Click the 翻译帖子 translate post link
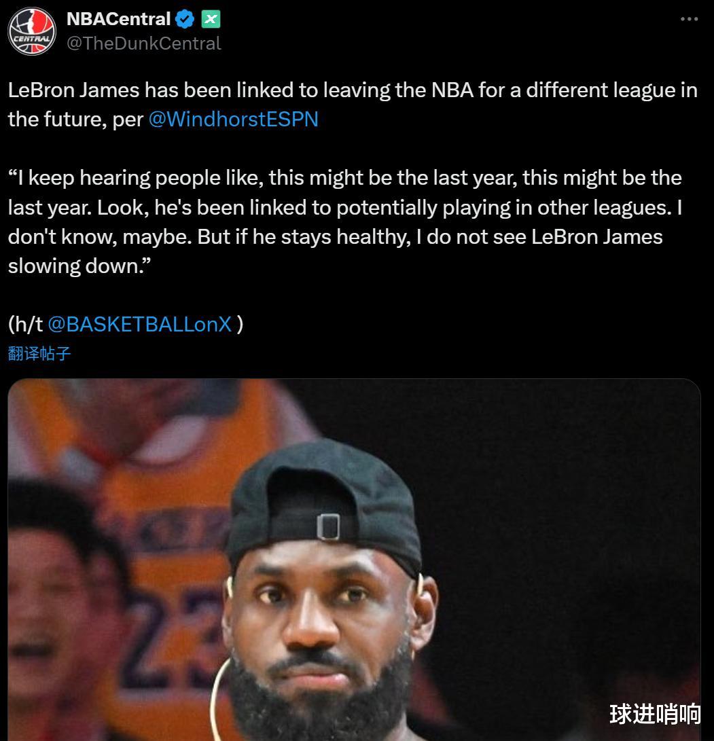714x741 pixels. pyautogui.click(x=39, y=353)
